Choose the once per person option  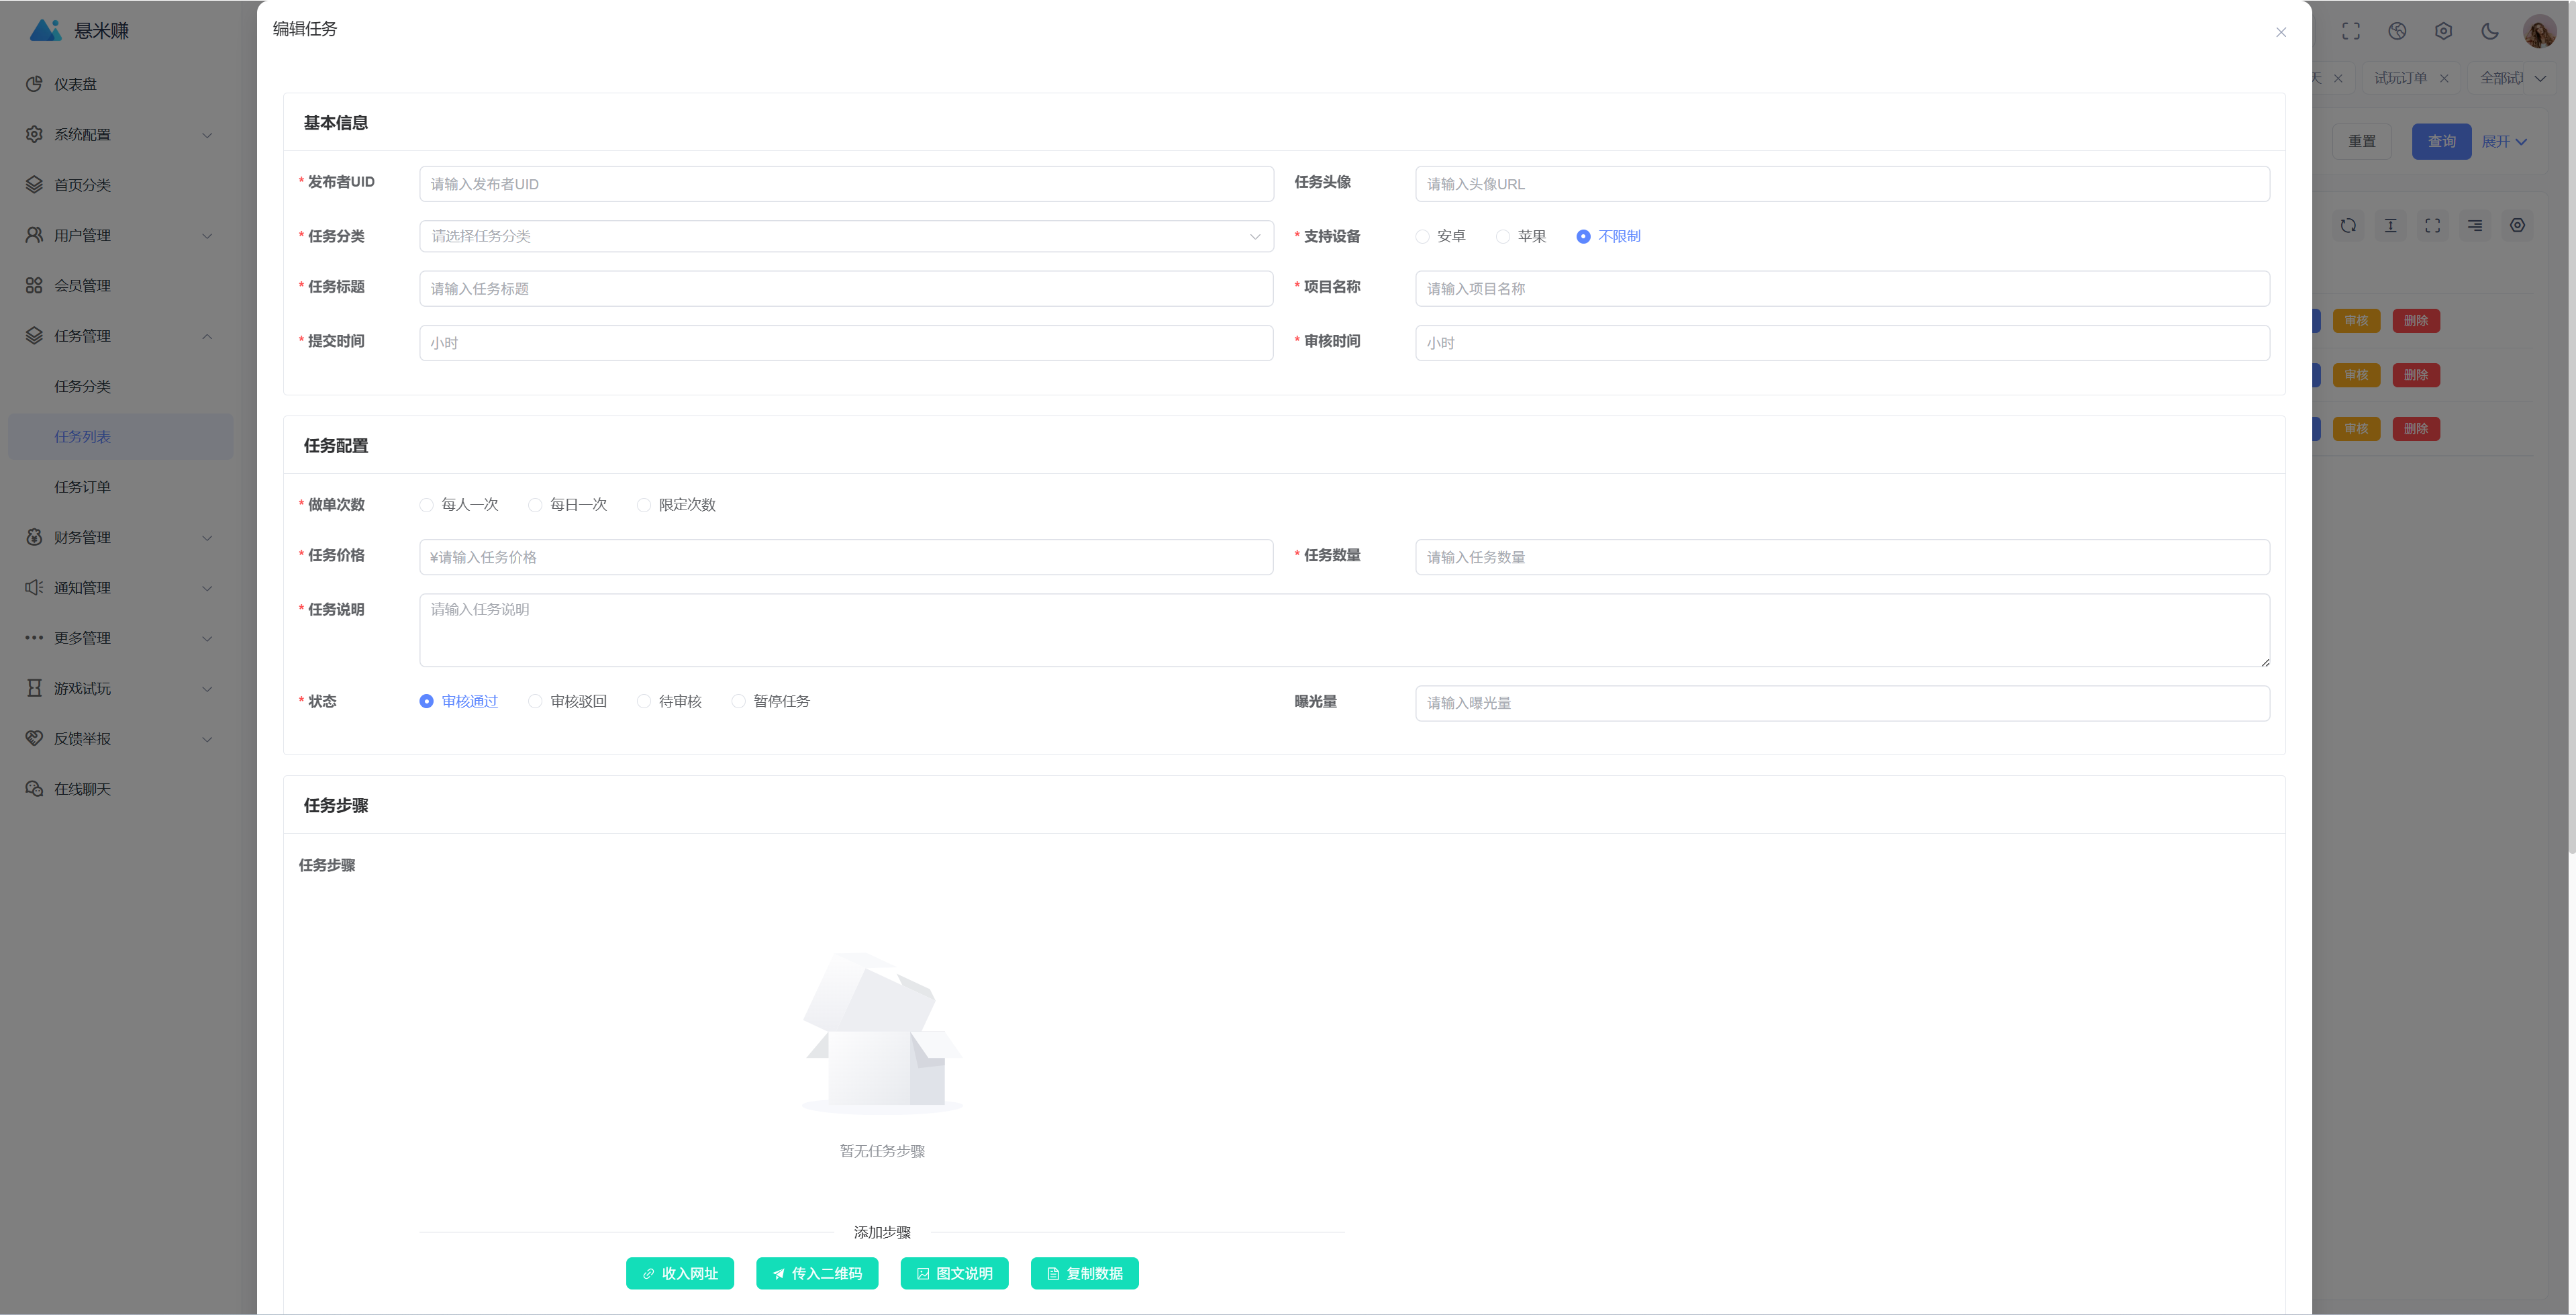coord(427,505)
